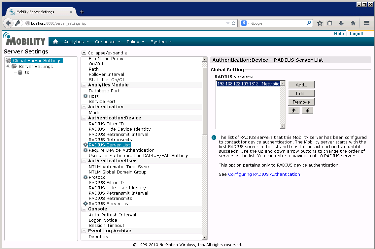Click the reload page icon
The image size is (375, 249).
234,23
